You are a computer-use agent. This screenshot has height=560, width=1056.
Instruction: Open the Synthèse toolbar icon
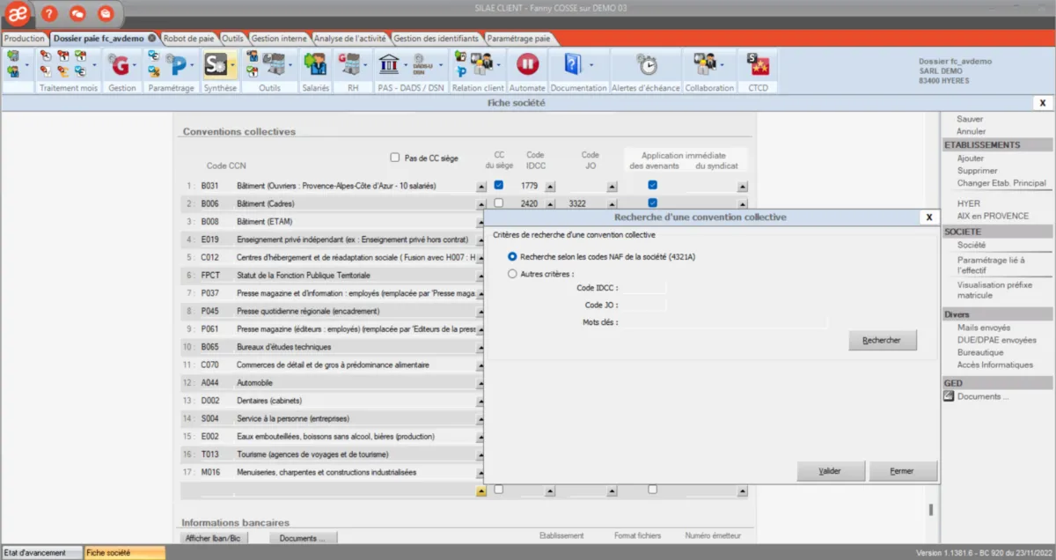(x=215, y=64)
